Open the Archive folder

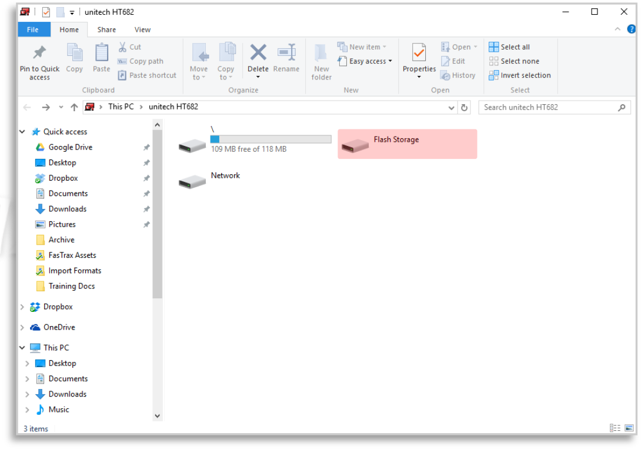61,240
